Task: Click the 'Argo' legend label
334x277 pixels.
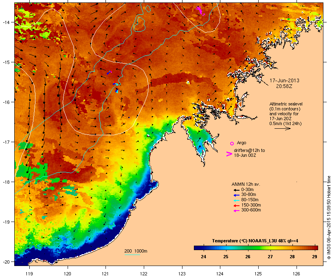Action: (x=242, y=143)
